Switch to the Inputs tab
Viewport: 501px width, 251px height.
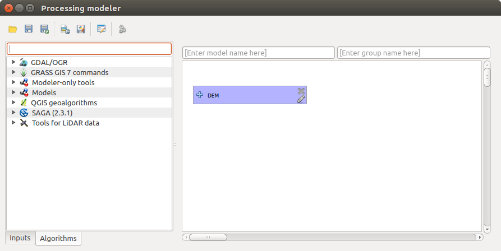point(20,238)
